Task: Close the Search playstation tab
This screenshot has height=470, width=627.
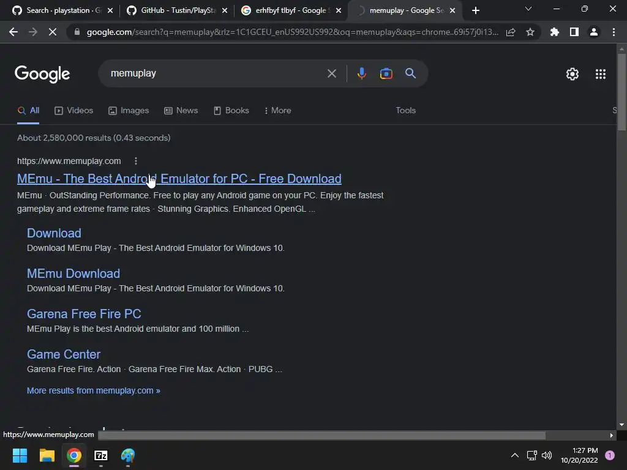Action: [110, 10]
